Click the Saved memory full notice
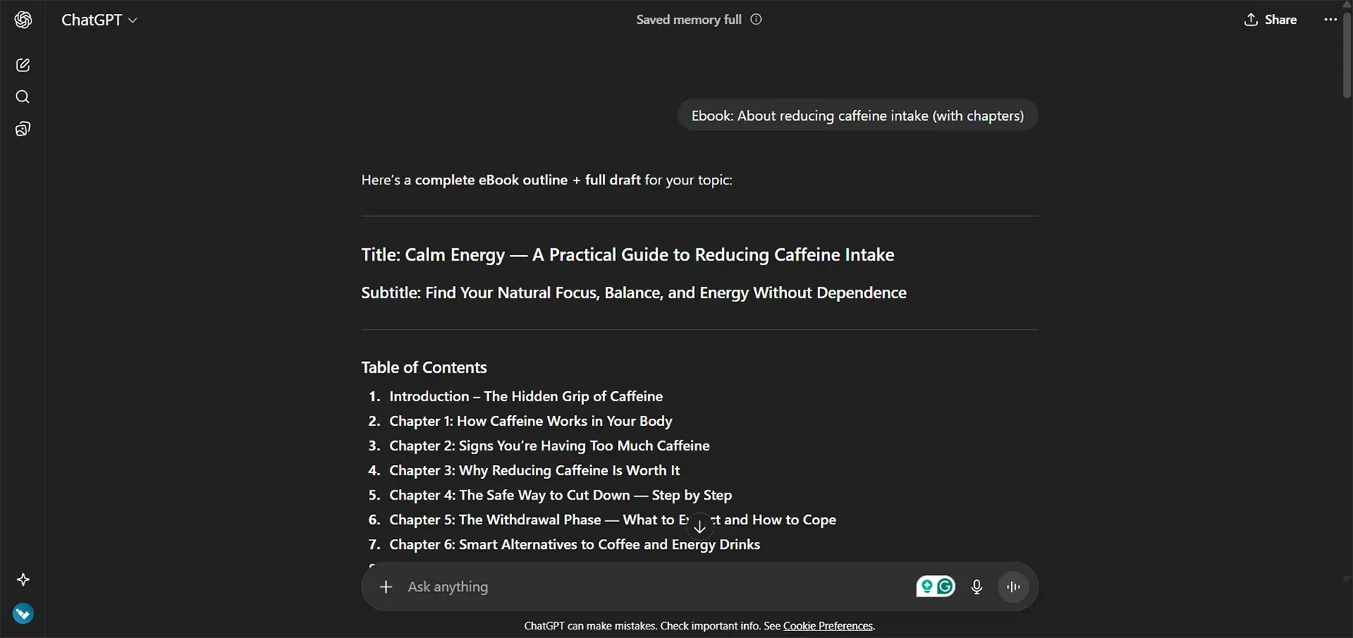This screenshot has width=1353, height=638. pos(688,19)
